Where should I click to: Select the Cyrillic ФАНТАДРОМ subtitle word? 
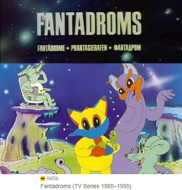tap(127, 48)
